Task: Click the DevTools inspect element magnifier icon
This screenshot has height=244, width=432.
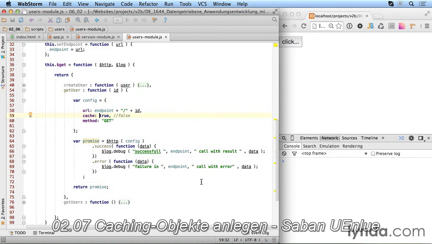Action: pos(284,138)
